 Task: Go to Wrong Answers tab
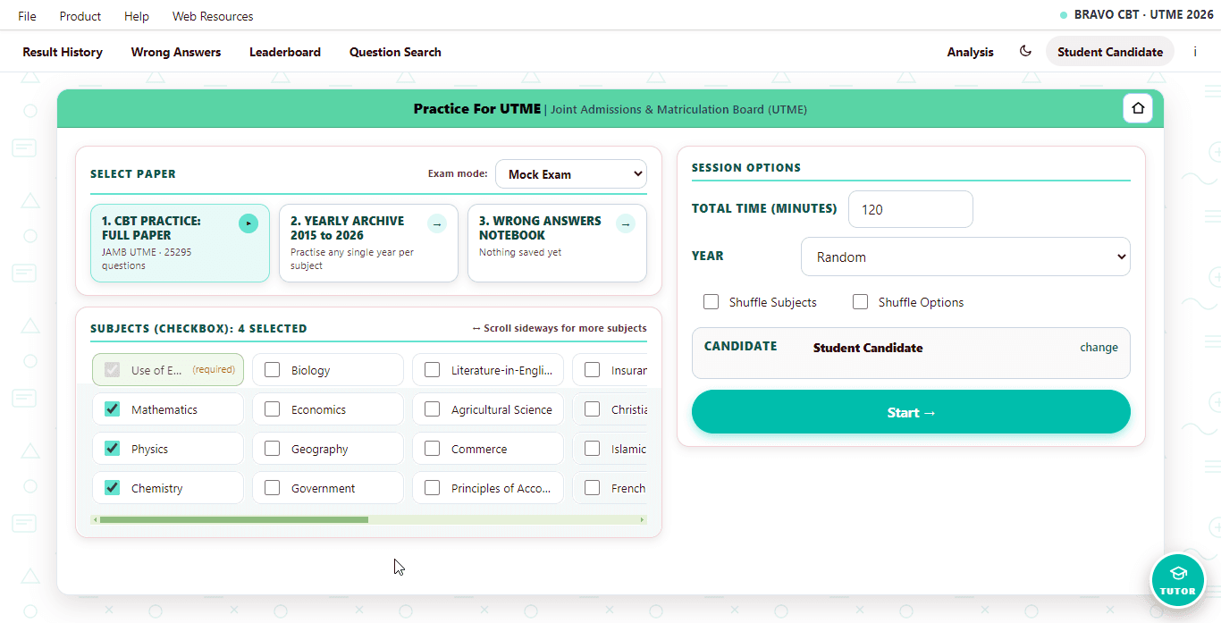[x=176, y=52]
